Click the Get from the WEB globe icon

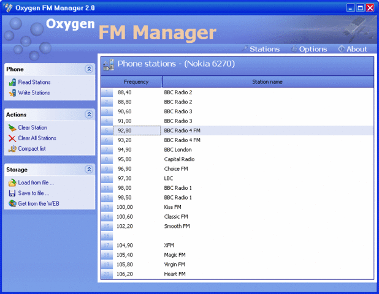[x=12, y=204]
